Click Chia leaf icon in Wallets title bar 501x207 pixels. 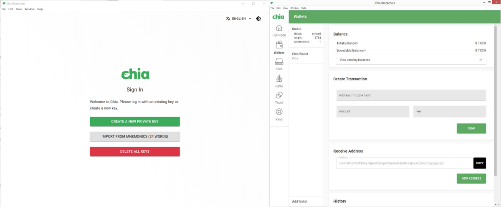(272, 3)
